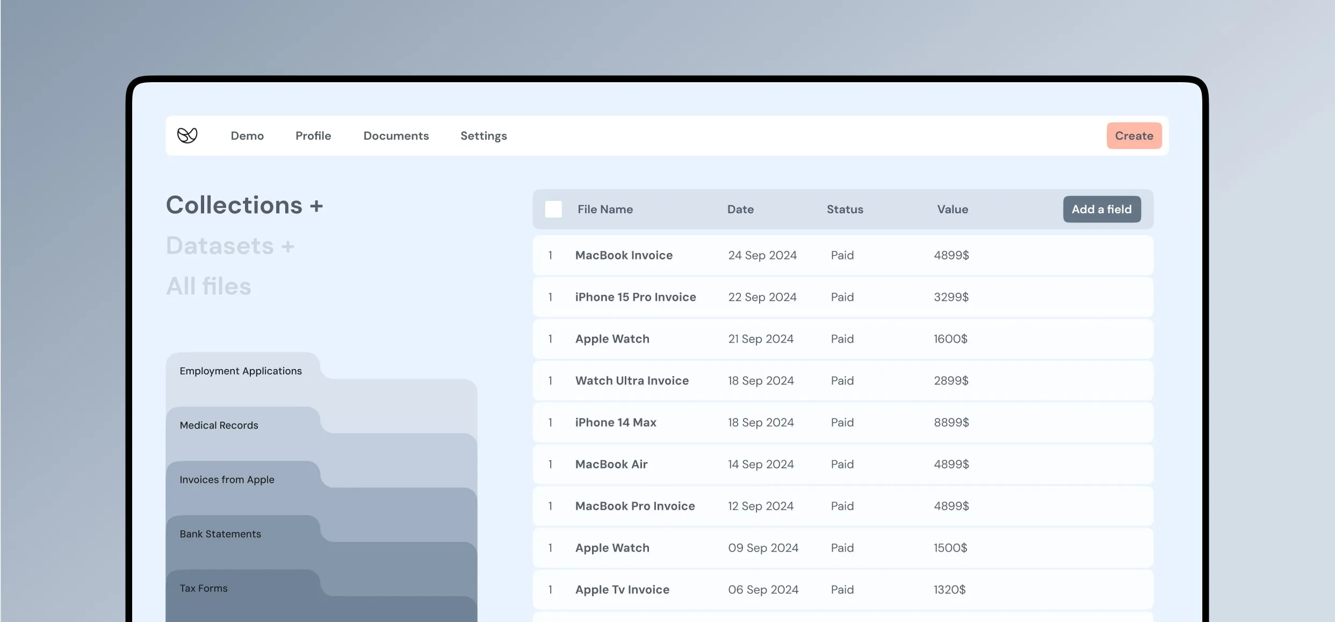Sort by the Date column header
This screenshot has height=622, width=1335.
coord(740,209)
